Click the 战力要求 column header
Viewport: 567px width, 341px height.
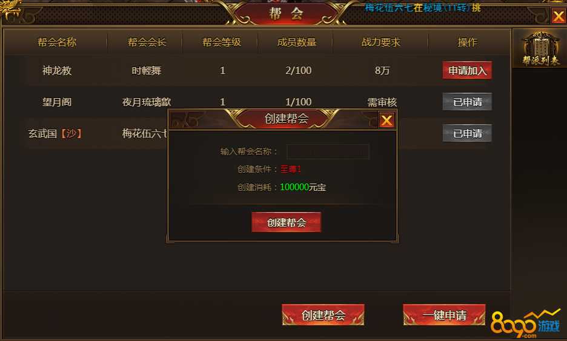click(x=381, y=42)
